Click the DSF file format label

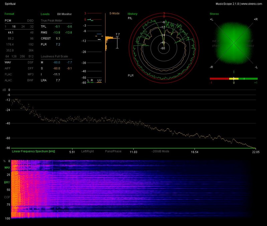[31, 62]
